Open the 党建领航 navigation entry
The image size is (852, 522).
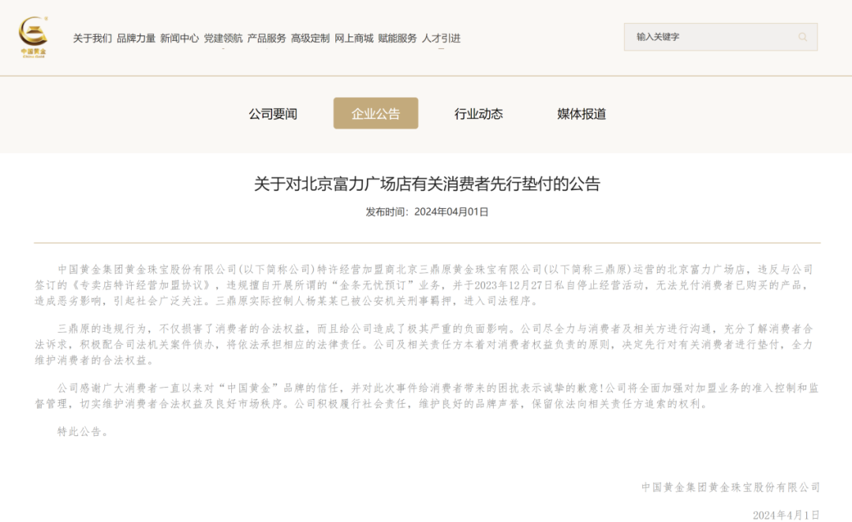click(x=223, y=37)
